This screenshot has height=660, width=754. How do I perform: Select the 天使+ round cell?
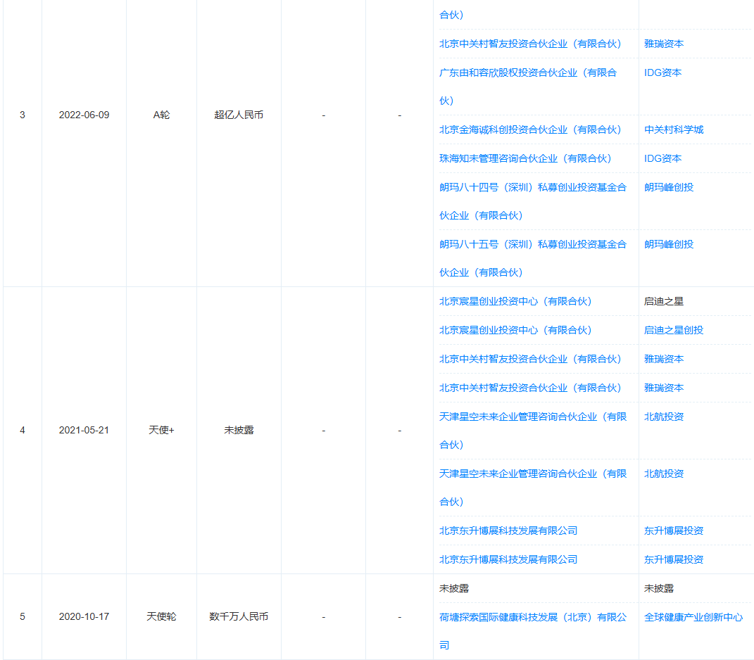coord(161,430)
